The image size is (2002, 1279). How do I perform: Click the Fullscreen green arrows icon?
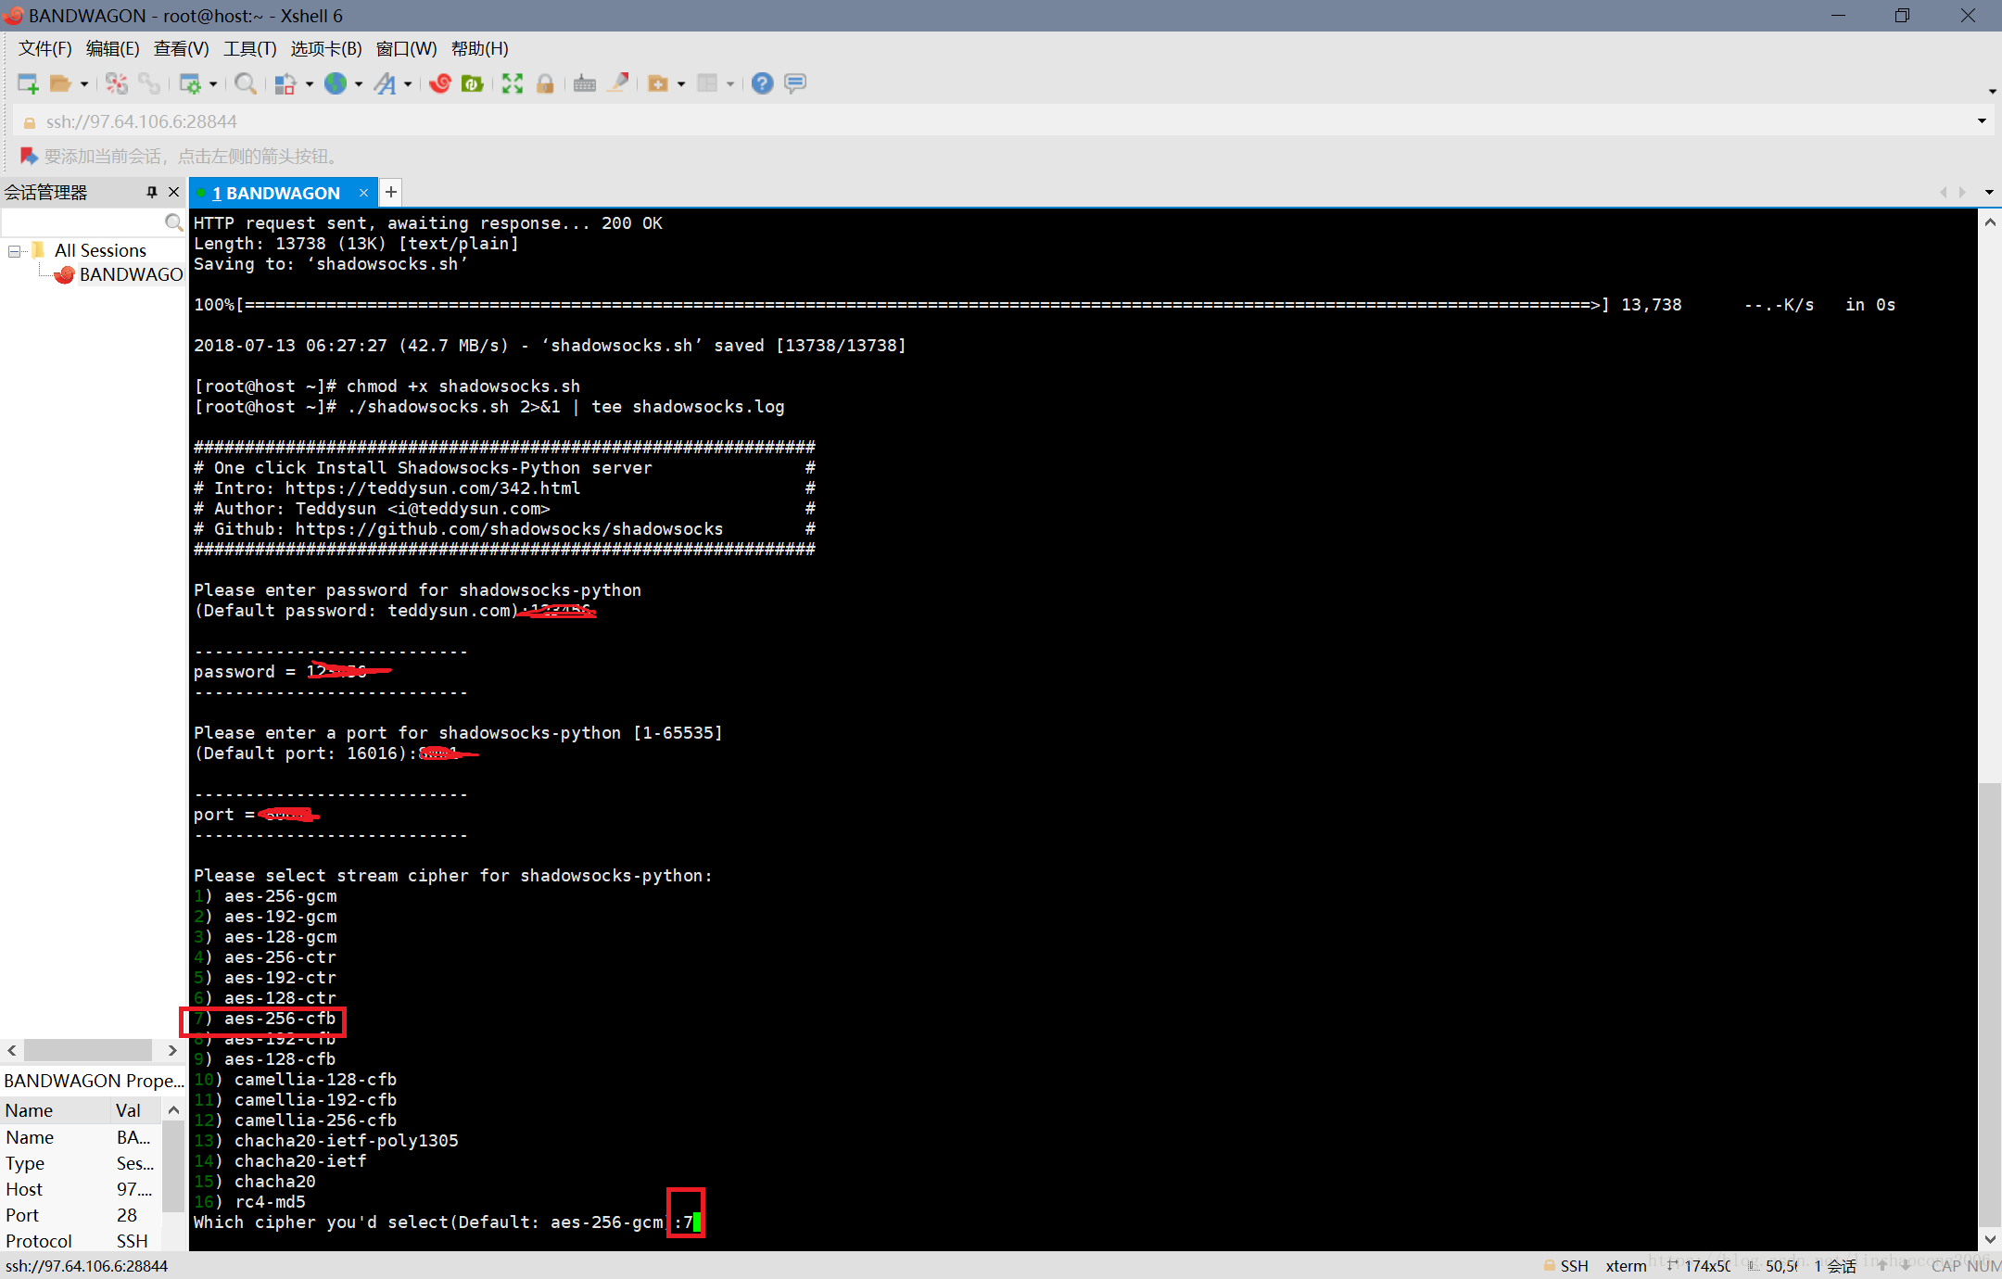point(512,83)
